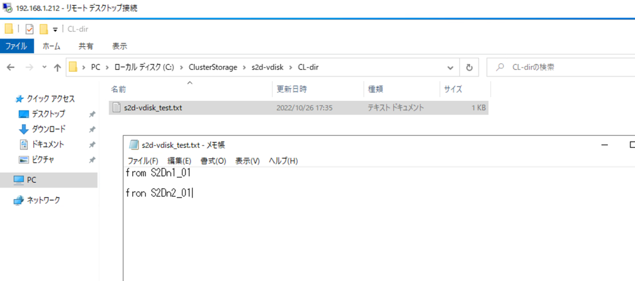Open the recent locations dropdown arrow
The width and height of the screenshot is (635, 281).
click(x=44, y=68)
